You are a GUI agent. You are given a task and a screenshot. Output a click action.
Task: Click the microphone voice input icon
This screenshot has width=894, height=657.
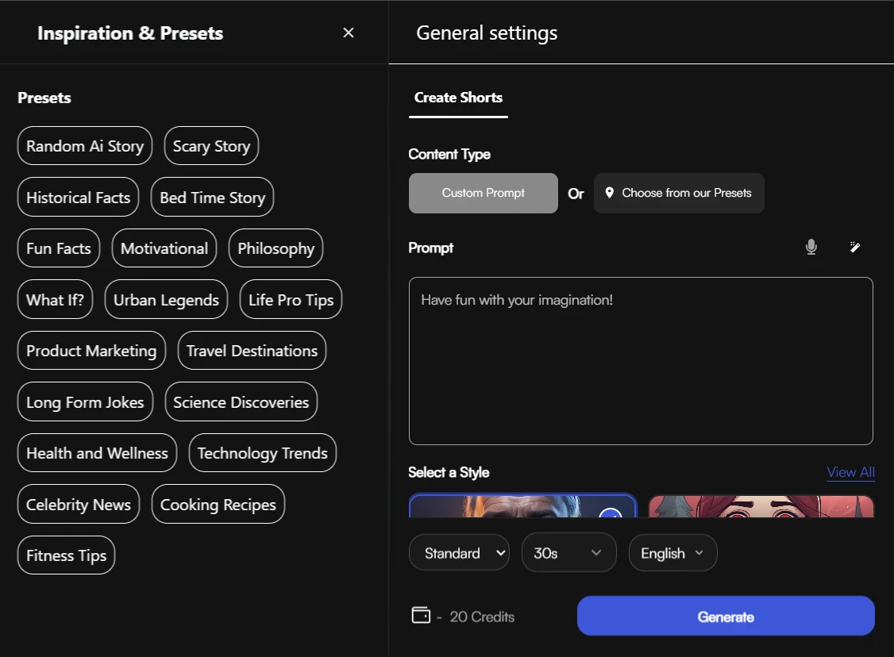click(811, 248)
